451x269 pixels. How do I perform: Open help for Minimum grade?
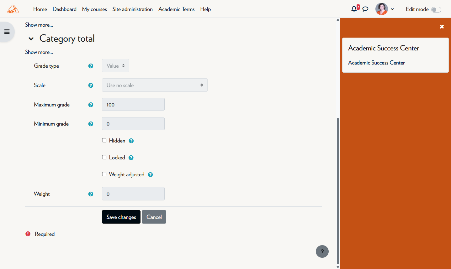pyautogui.click(x=91, y=124)
